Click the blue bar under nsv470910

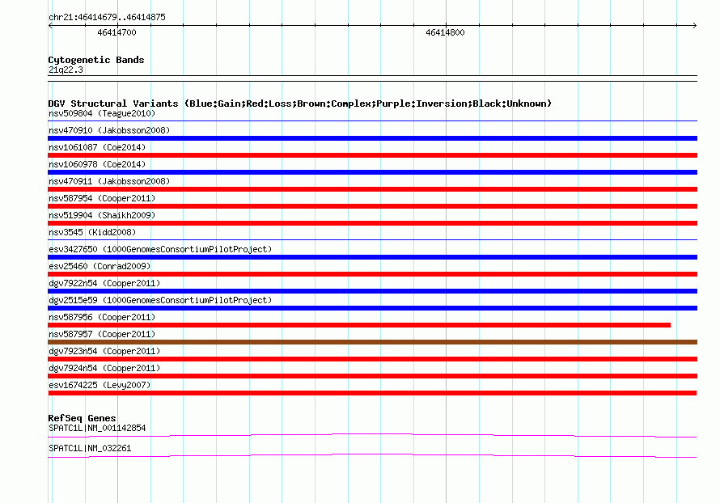click(372, 138)
